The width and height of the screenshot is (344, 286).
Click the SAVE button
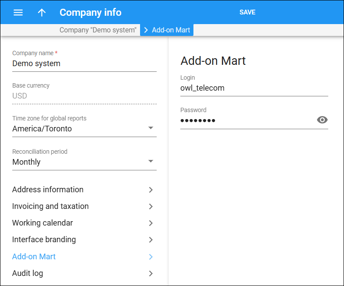247,12
